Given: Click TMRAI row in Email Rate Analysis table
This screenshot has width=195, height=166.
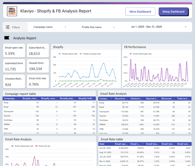Looking at the screenshot, I should (x=145, y=124).
